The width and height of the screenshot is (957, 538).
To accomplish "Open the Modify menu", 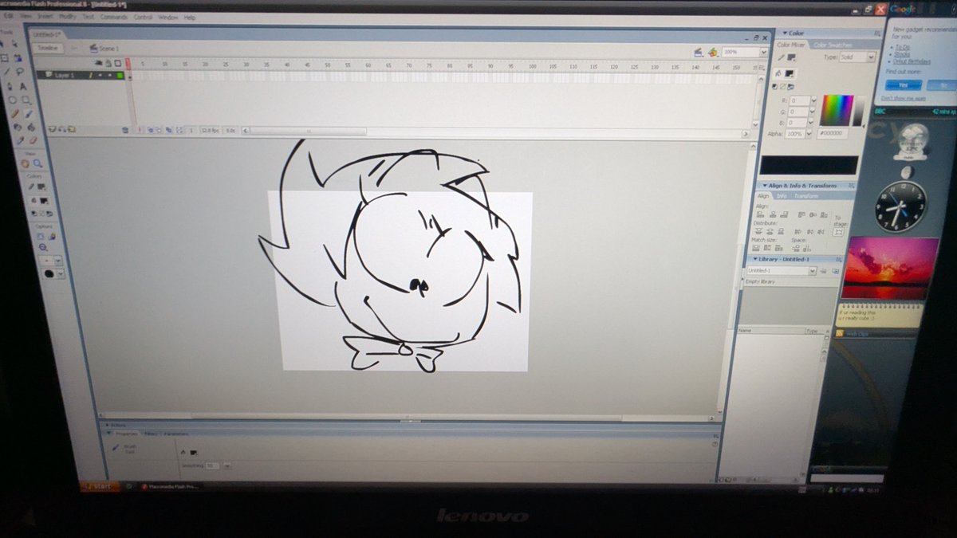I will (68, 16).
